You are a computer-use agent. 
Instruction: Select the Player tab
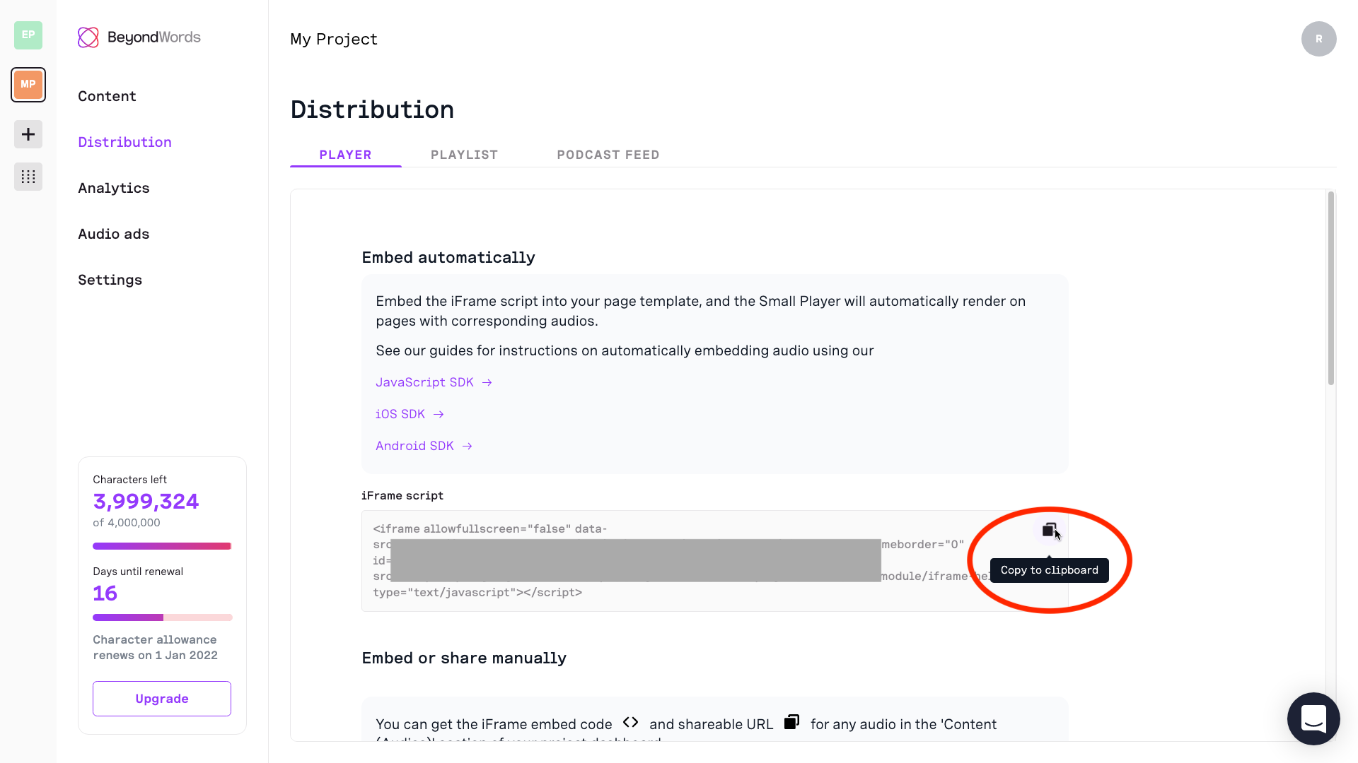[345, 155]
